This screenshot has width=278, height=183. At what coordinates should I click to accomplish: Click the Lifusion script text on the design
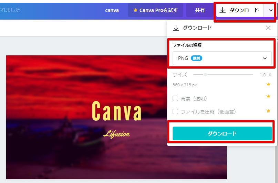click(116, 134)
